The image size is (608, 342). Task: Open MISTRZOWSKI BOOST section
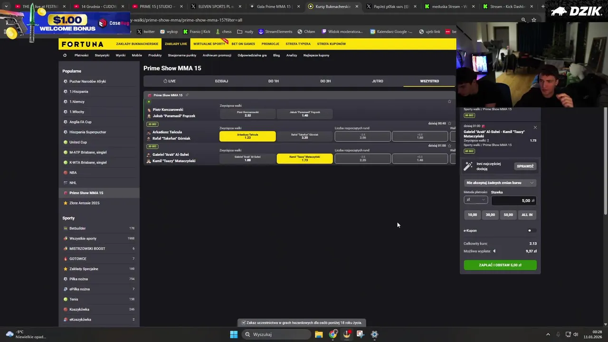point(99,248)
